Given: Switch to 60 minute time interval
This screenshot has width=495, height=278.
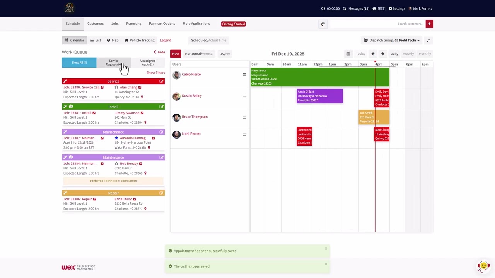Looking at the screenshot, I should click(228, 54).
